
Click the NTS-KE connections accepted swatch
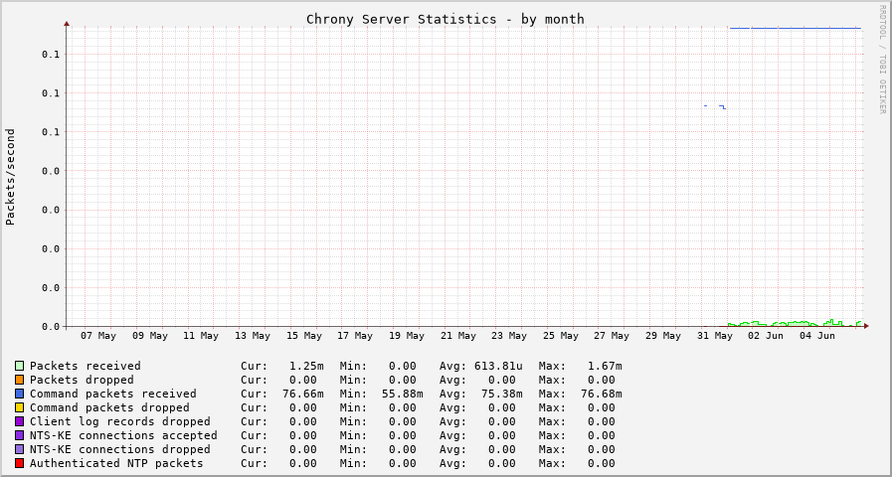click(x=19, y=435)
